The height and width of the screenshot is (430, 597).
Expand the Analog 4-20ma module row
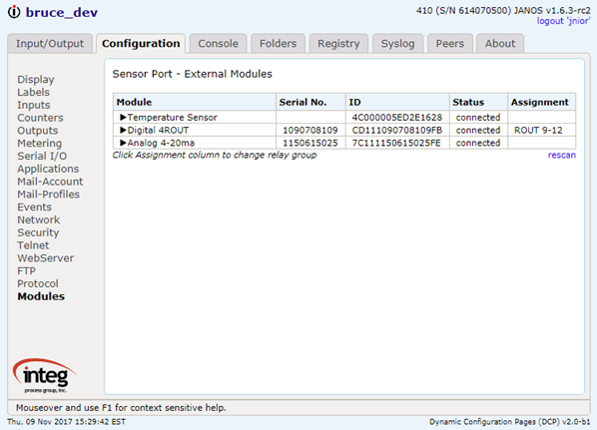pyautogui.click(x=123, y=143)
